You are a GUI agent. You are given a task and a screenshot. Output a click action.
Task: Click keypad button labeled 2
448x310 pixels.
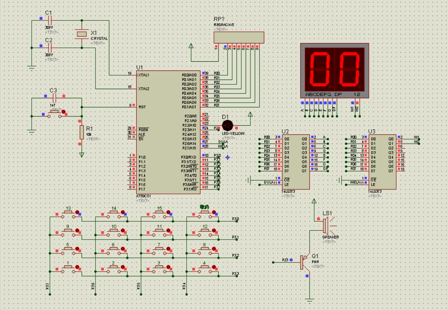point(114,269)
